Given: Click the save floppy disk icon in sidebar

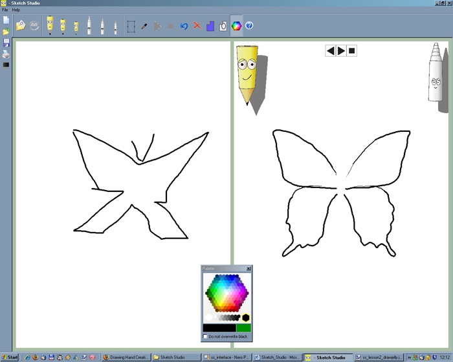Looking at the screenshot, I should [x=6, y=43].
